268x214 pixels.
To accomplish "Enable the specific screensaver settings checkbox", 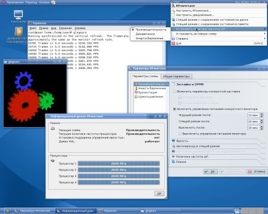I will click(174, 92).
